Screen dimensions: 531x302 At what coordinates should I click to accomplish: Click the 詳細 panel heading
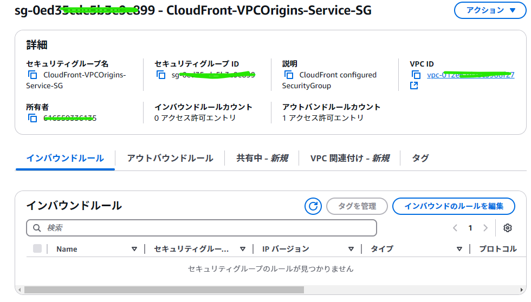37,44
